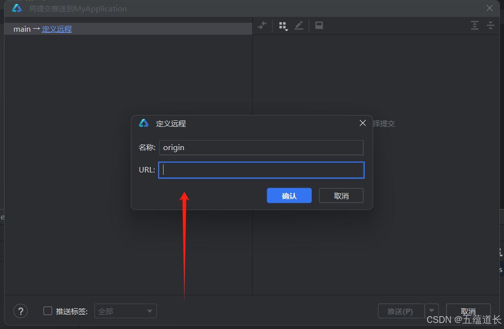
Task: Open help via question mark icon
Action: coord(20,311)
